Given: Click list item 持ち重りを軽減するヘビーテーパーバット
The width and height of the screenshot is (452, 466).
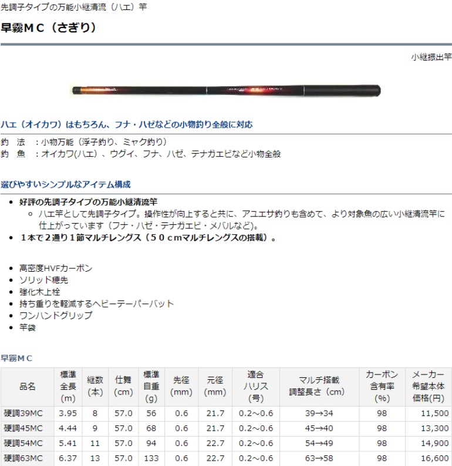Looking at the screenshot, I should pyautogui.click(x=97, y=304).
